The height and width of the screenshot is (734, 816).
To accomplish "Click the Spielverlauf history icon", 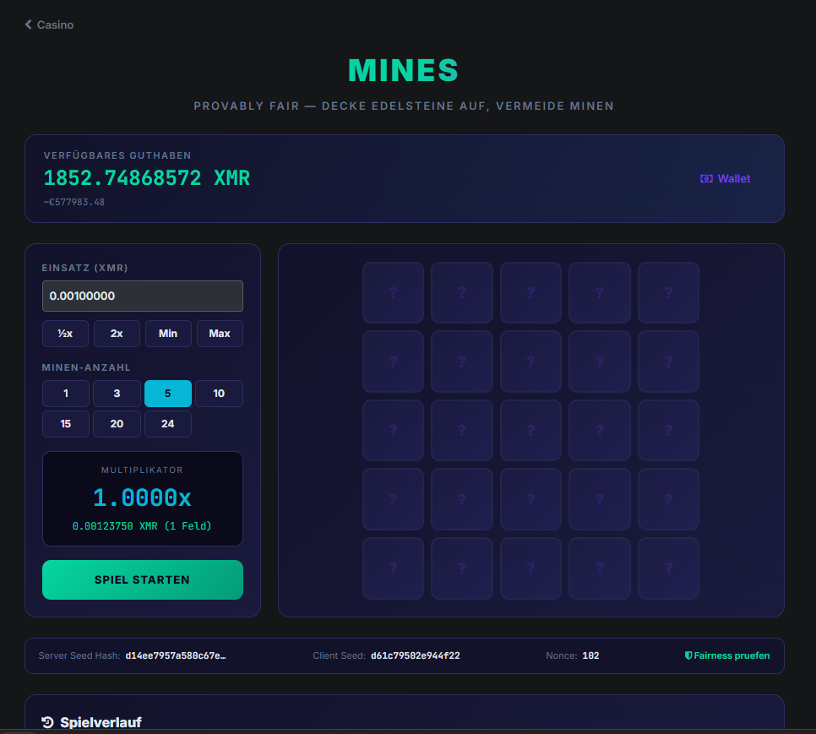I will point(48,722).
